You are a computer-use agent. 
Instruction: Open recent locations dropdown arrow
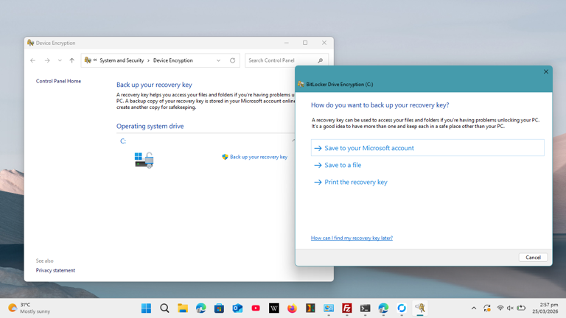(x=60, y=60)
